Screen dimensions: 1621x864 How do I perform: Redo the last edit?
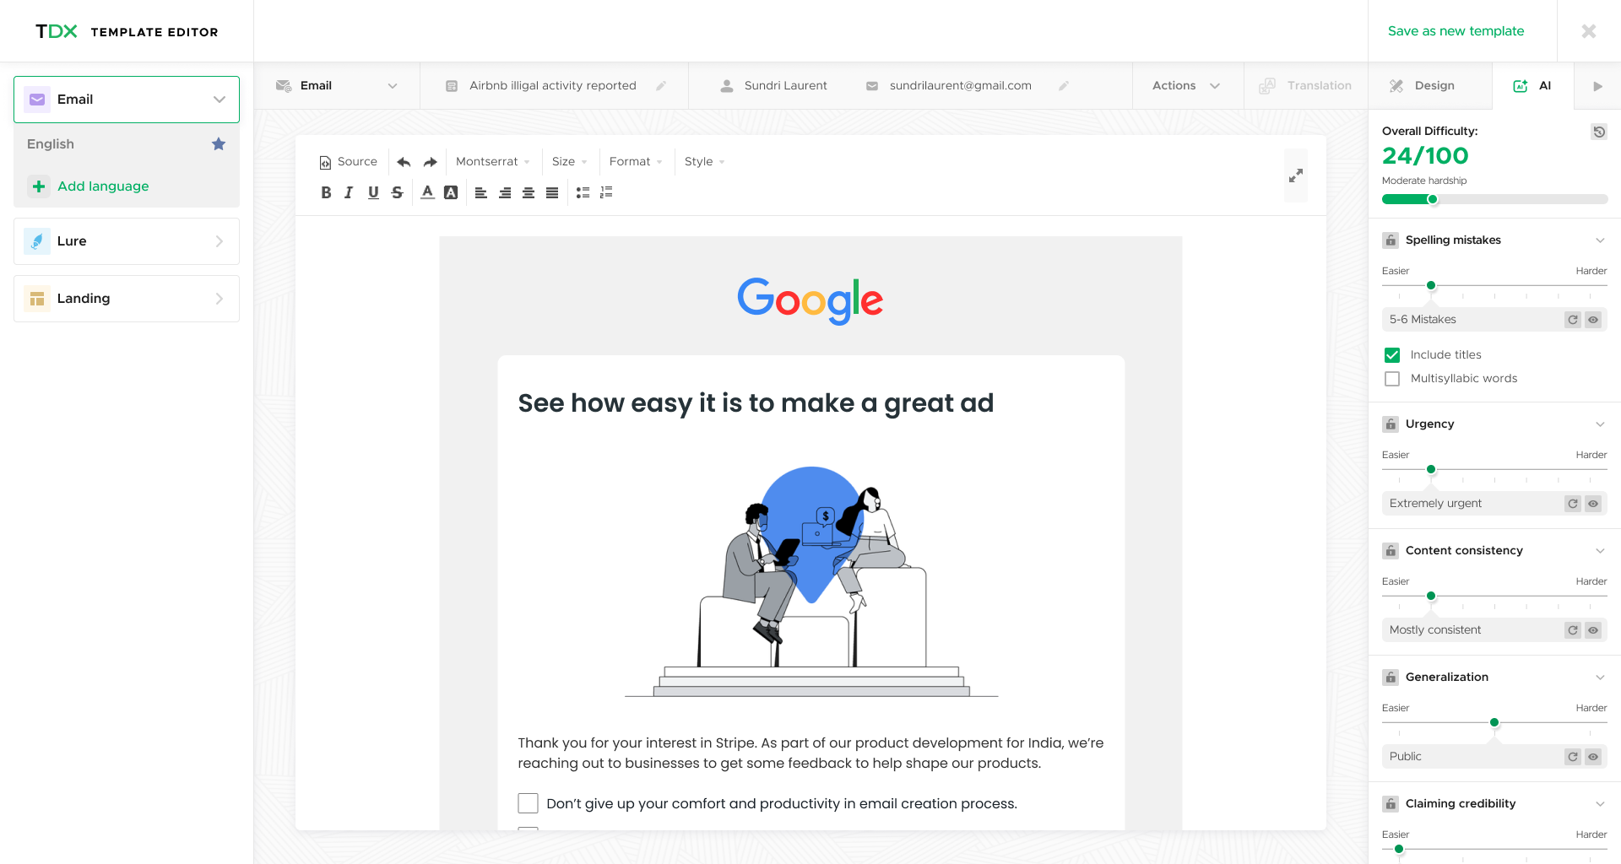[x=431, y=162]
